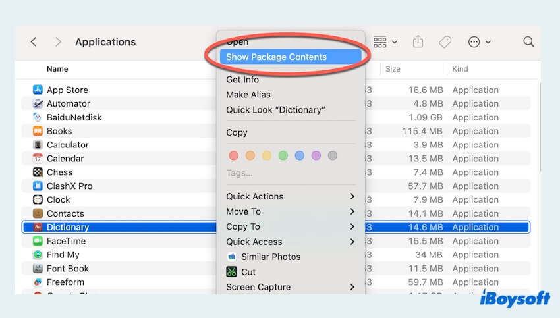Select the Calculator app icon
This screenshot has height=318, width=560.
[x=38, y=145]
